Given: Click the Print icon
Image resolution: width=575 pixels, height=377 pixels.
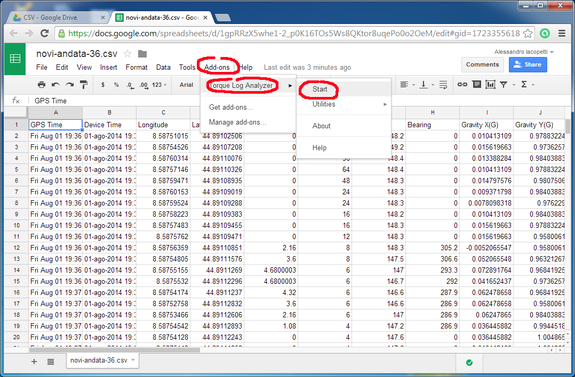Looking at the screenshot, I should click(42, 85).
